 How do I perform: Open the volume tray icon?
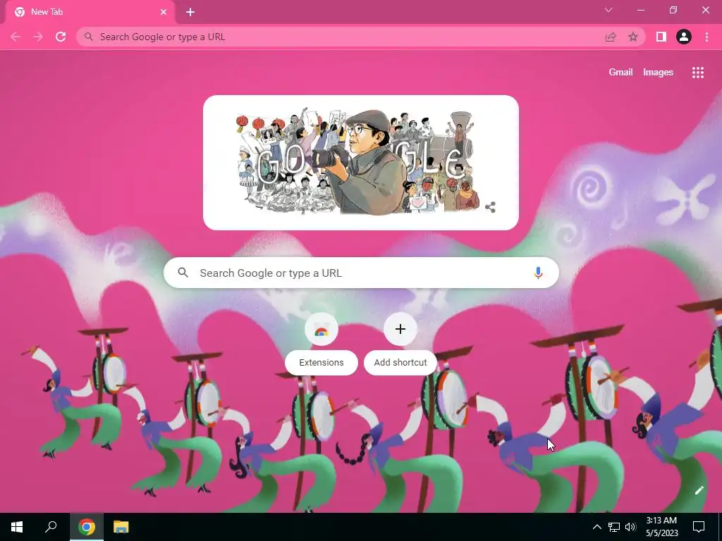(x=630, y=527)
